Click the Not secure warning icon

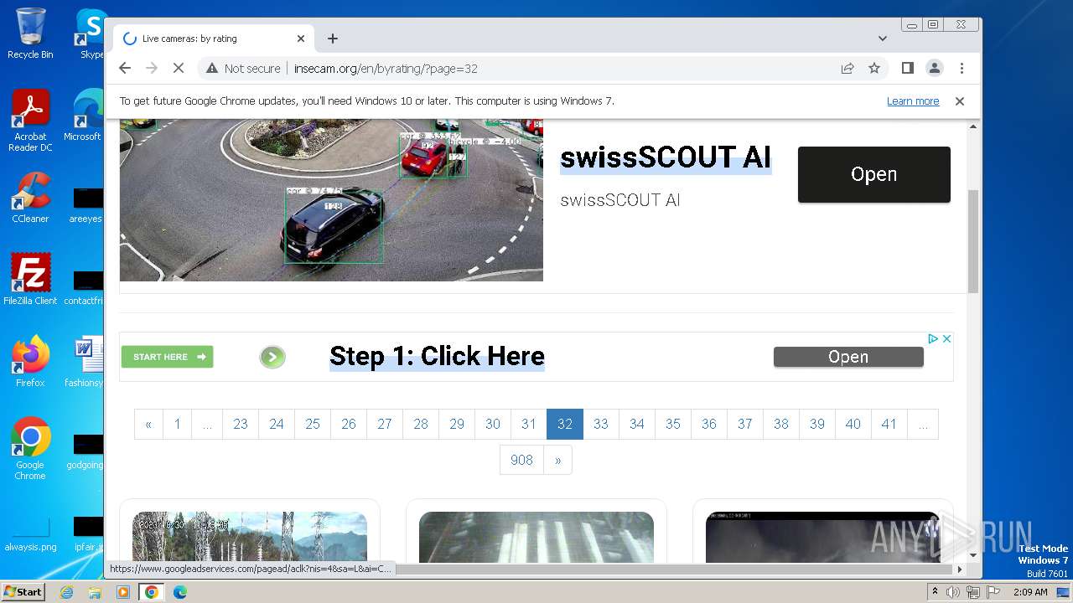pyautogui.click(x=212, y=68)
